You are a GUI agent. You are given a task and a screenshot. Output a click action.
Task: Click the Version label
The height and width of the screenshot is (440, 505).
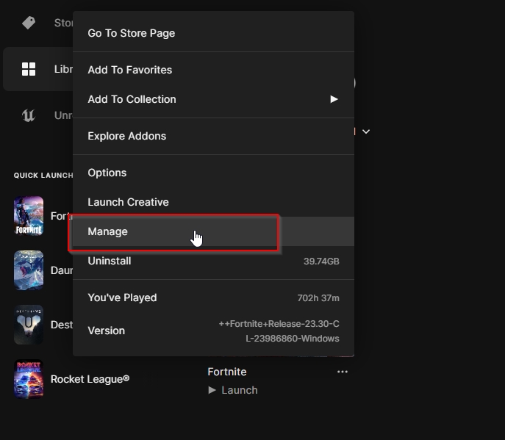(107, 331)
